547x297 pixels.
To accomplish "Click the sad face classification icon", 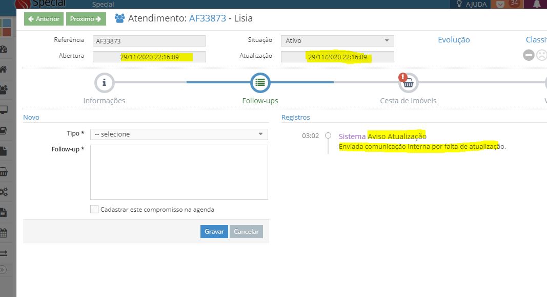I will (x=541, y=55).
